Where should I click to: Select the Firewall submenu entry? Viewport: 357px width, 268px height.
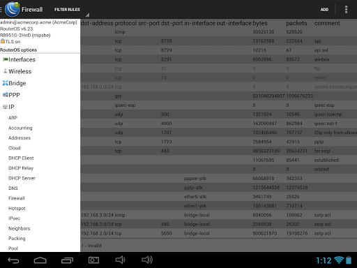(17, 198)
